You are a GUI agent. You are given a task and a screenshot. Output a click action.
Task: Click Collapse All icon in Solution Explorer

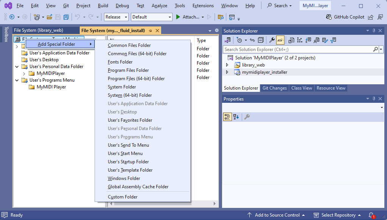(x=261, y=40)
